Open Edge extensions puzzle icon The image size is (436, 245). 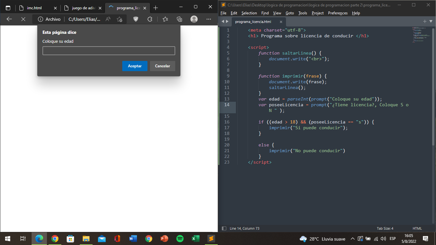[x=150, y=19]
